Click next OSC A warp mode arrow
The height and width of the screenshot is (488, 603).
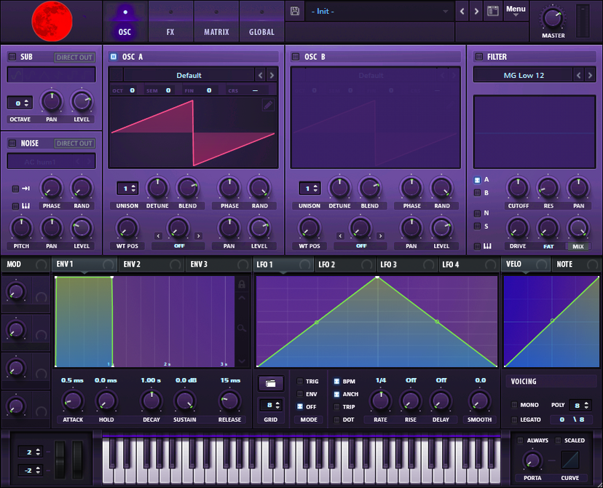point(198,236)
